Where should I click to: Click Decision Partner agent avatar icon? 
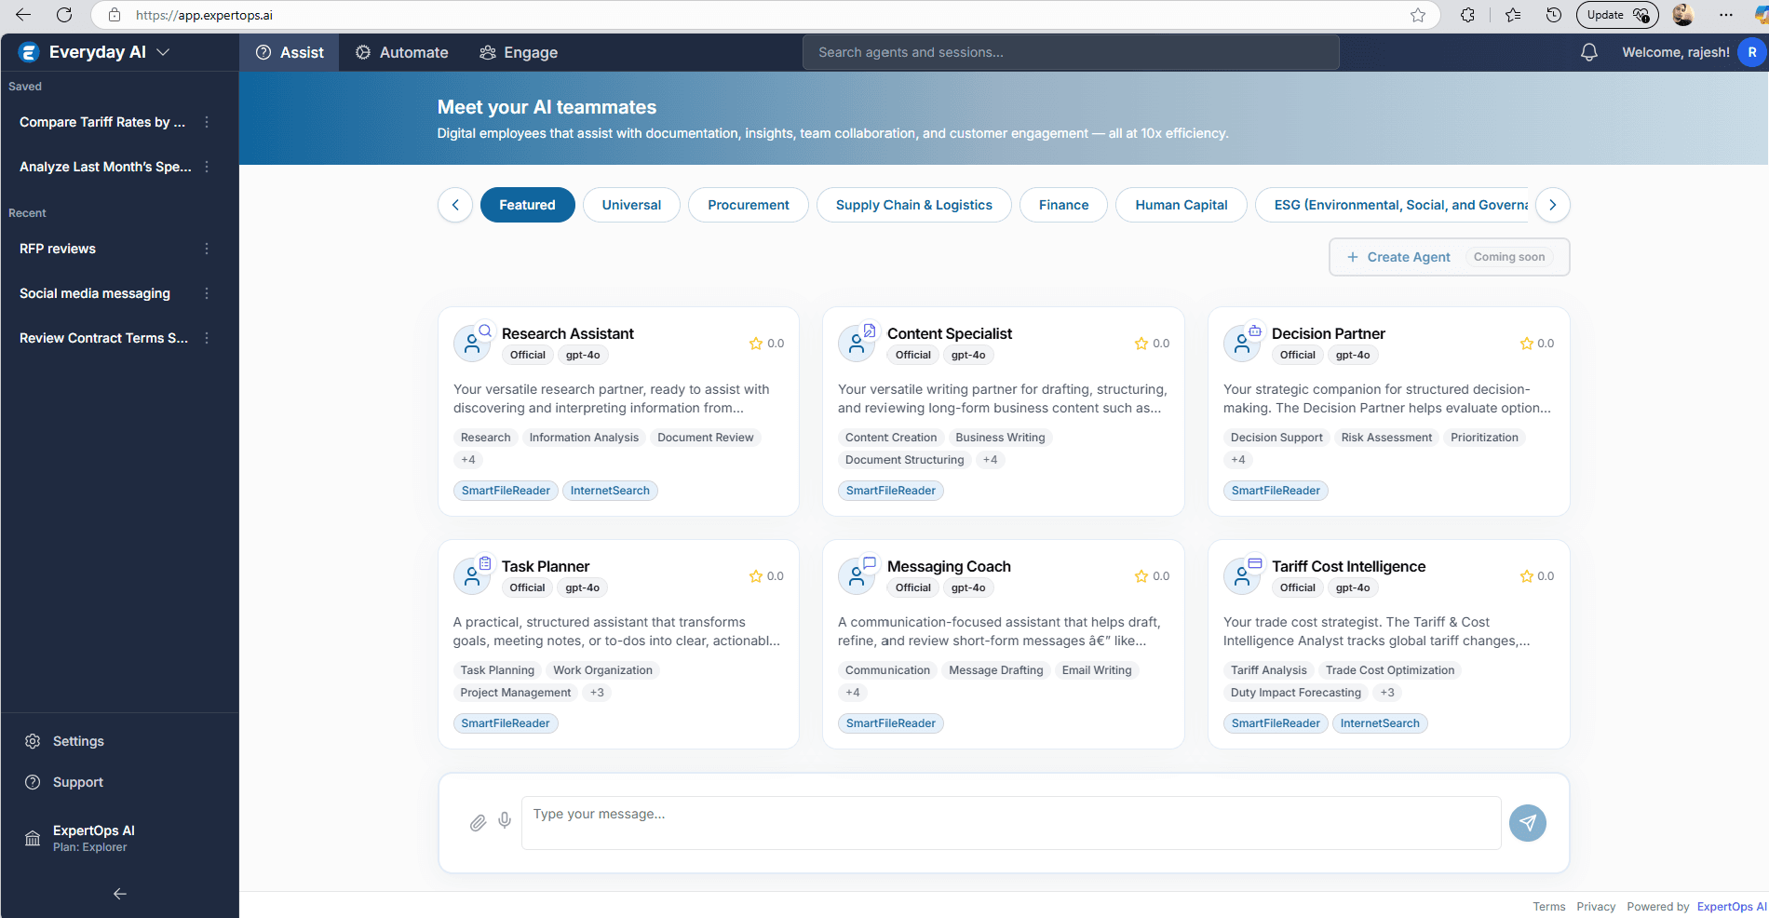[1242, 344]
